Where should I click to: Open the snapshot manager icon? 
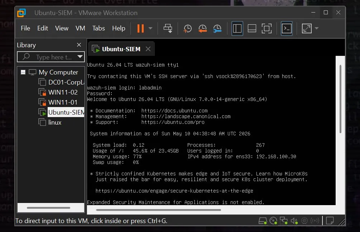click(x=217, y=28)
